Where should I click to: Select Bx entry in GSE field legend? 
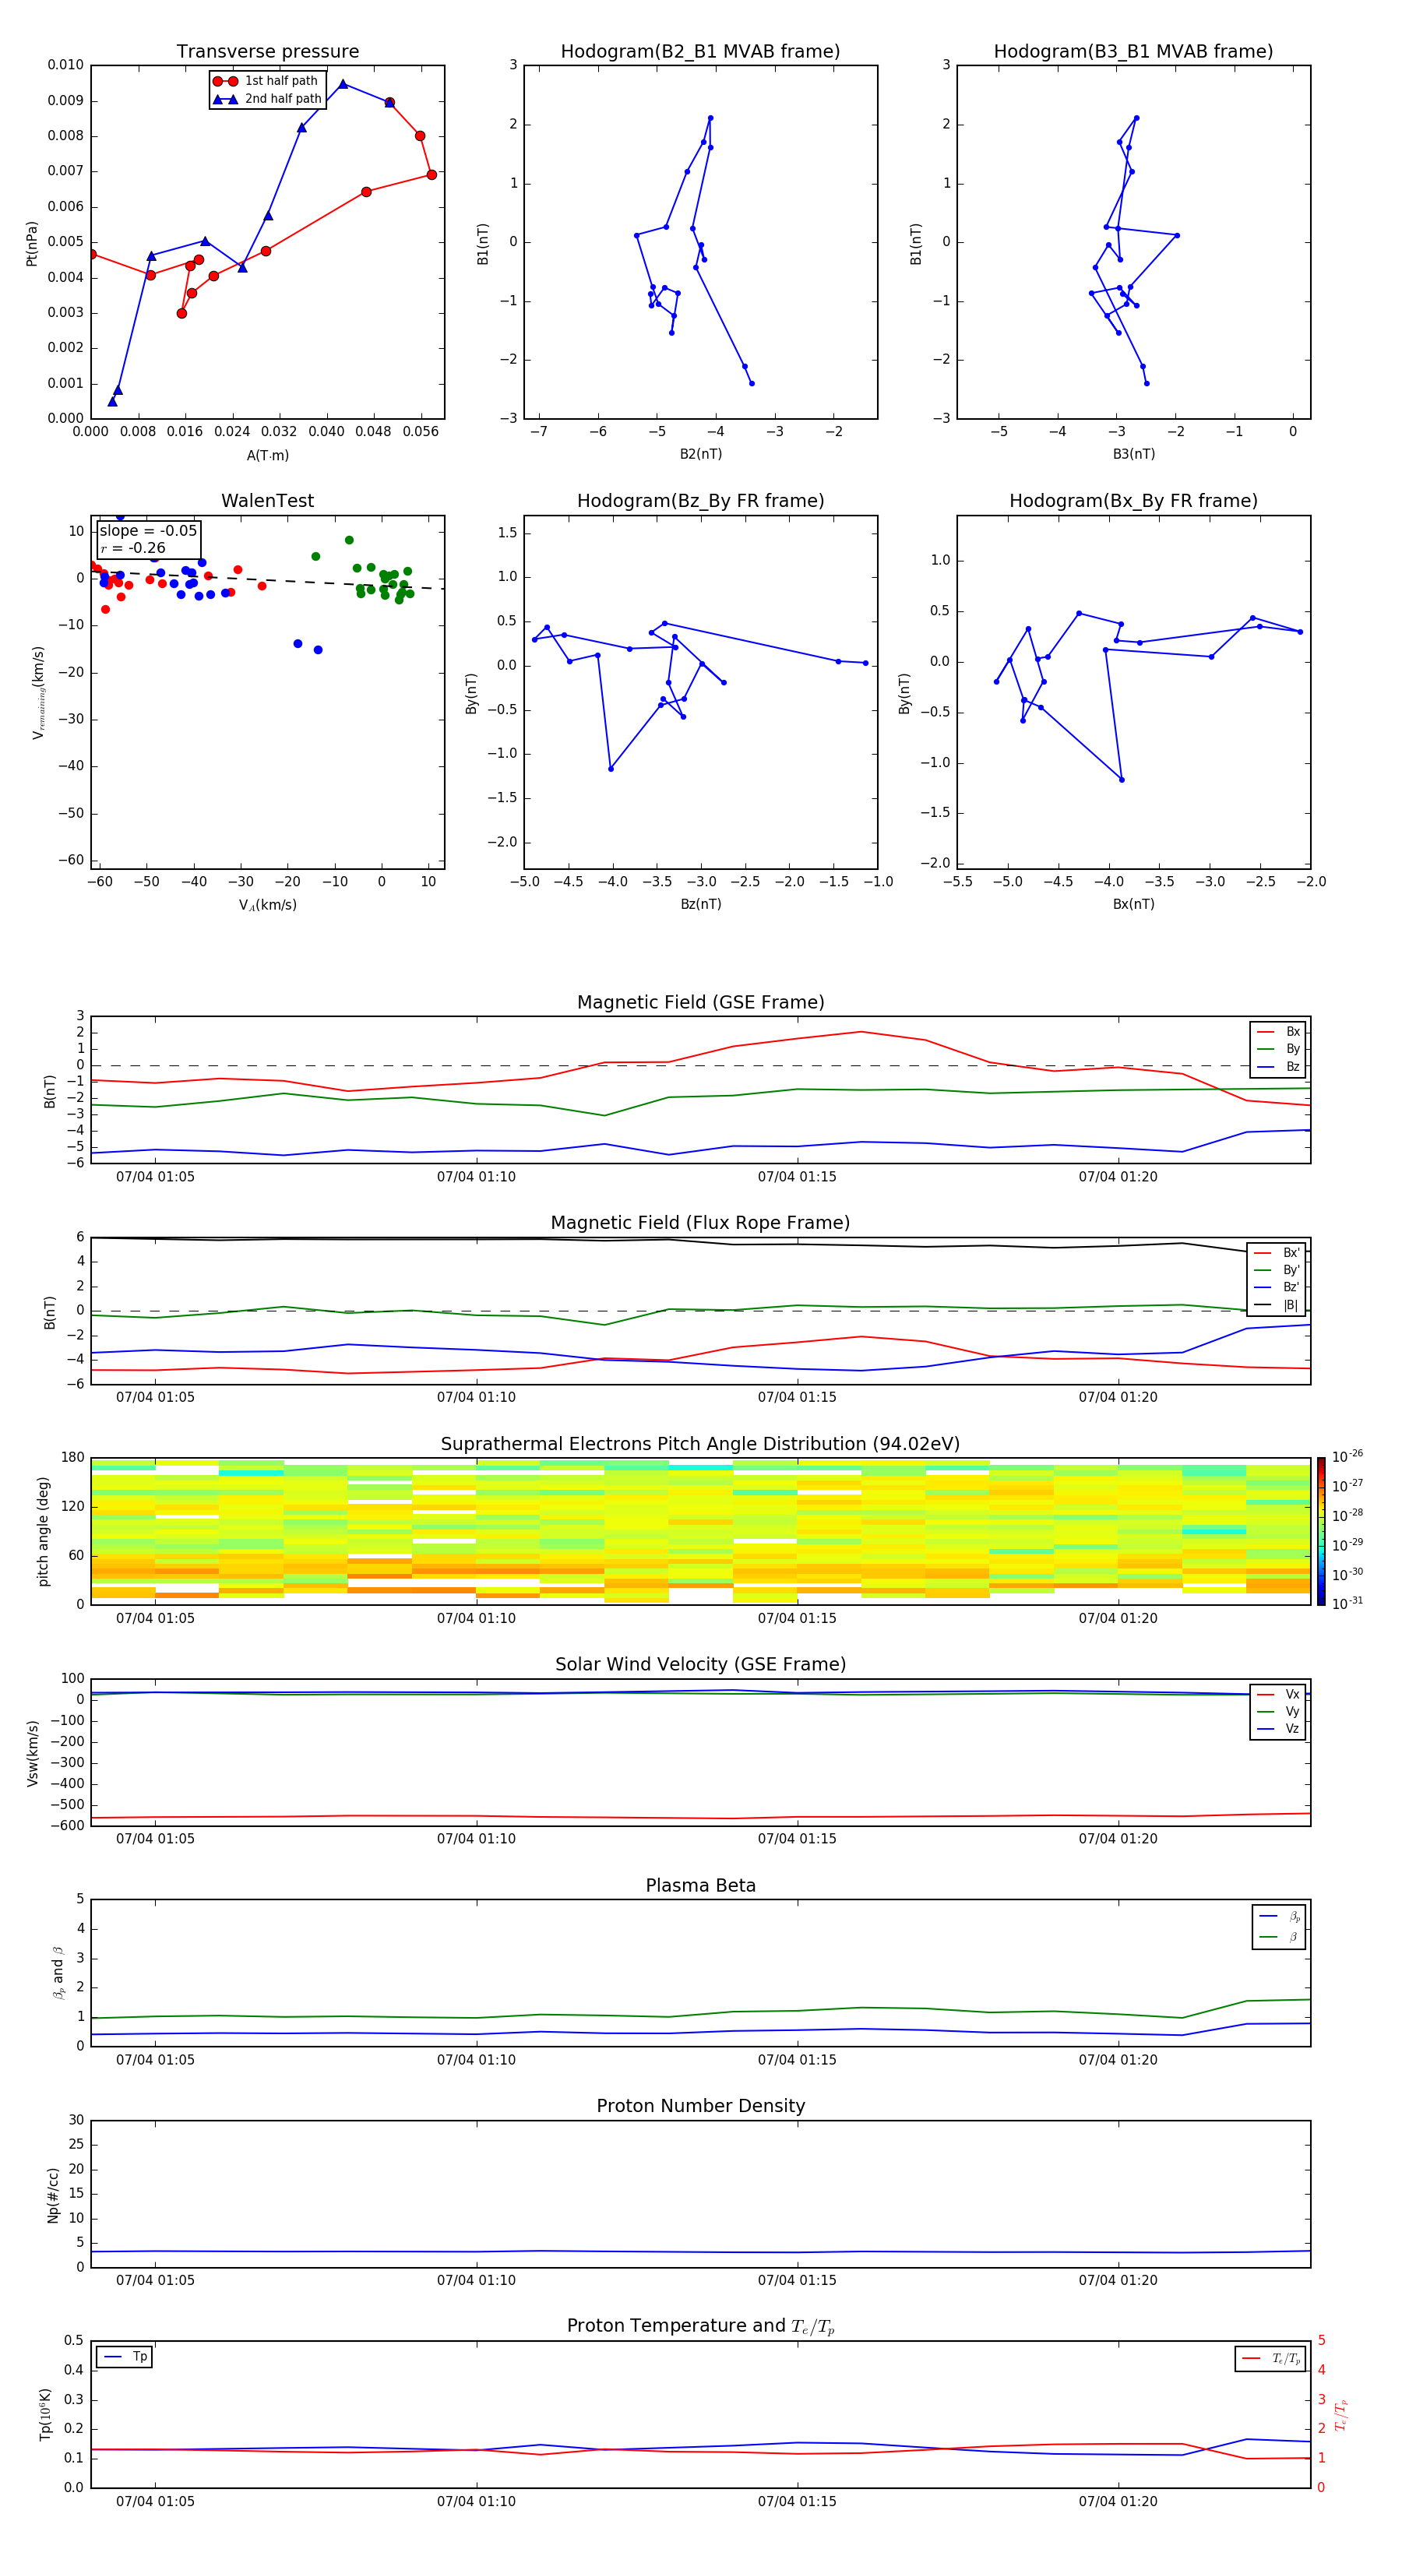[x=1278, y=1032]
